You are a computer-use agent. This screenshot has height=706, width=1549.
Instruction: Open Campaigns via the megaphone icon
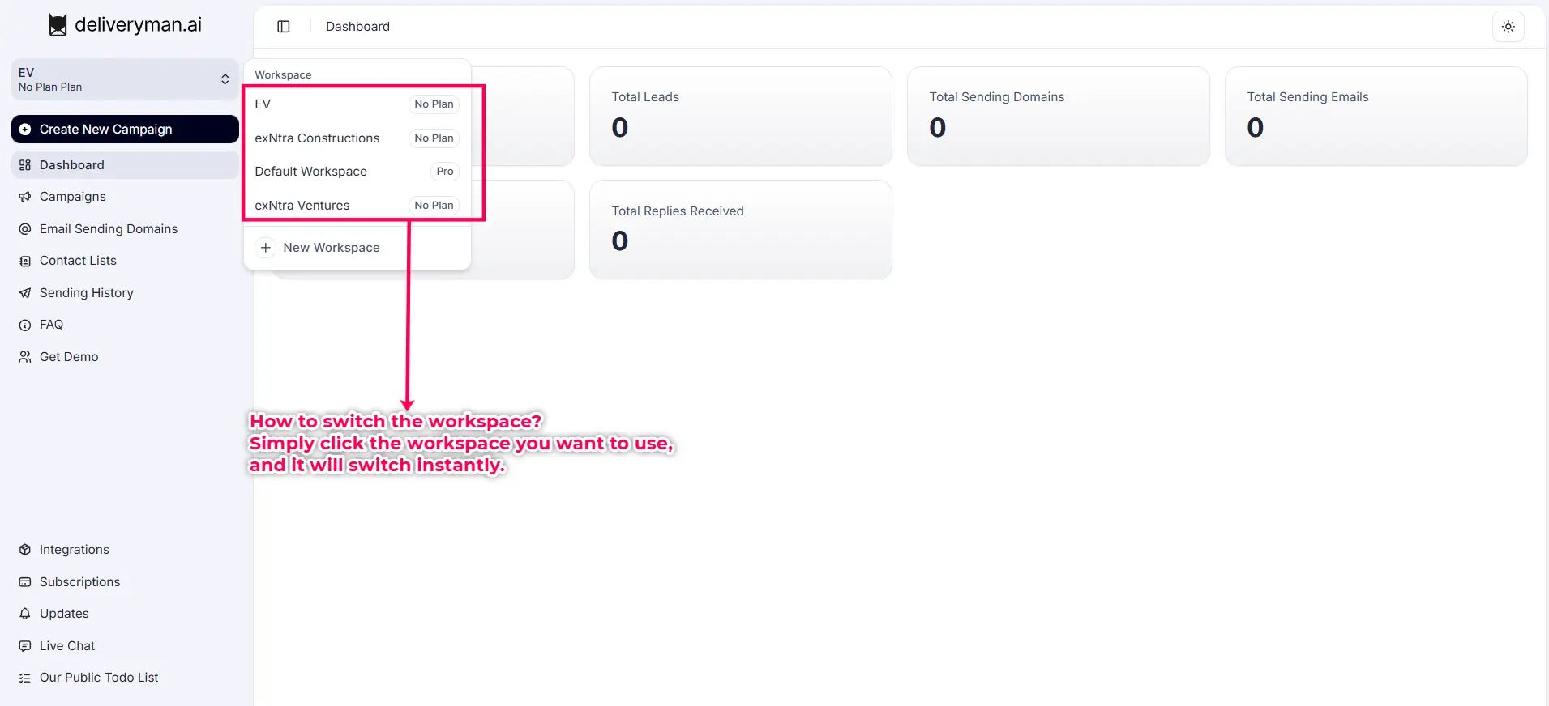[x=25, y=197]
